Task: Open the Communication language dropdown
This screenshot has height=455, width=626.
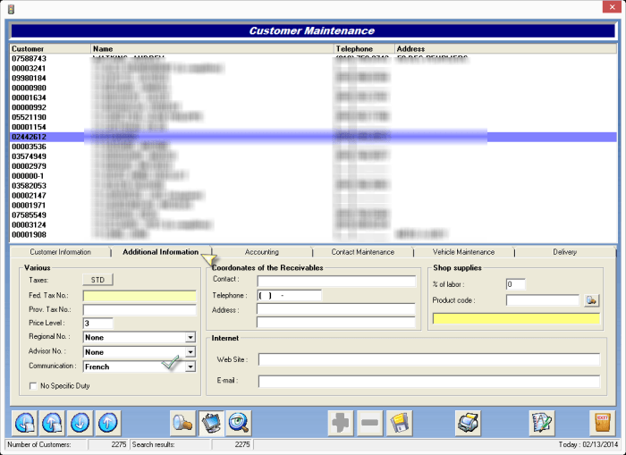Action: 190,367
